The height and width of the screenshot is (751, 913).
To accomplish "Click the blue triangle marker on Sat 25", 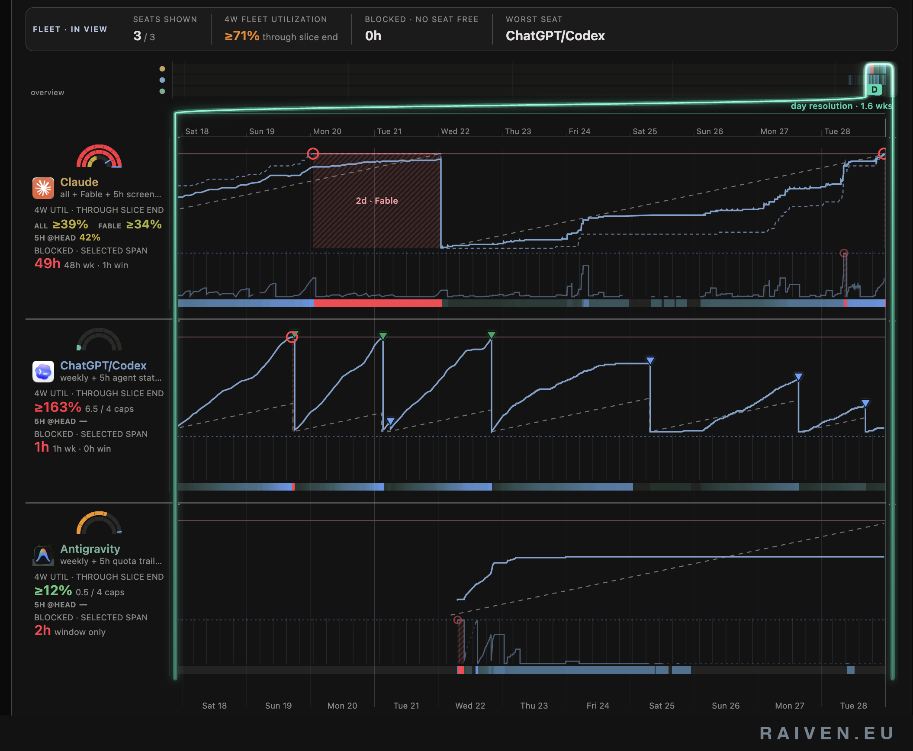I will [650, 361].
